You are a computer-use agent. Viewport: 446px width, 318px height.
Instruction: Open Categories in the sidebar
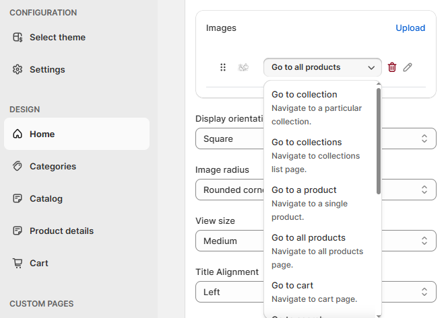77,166
